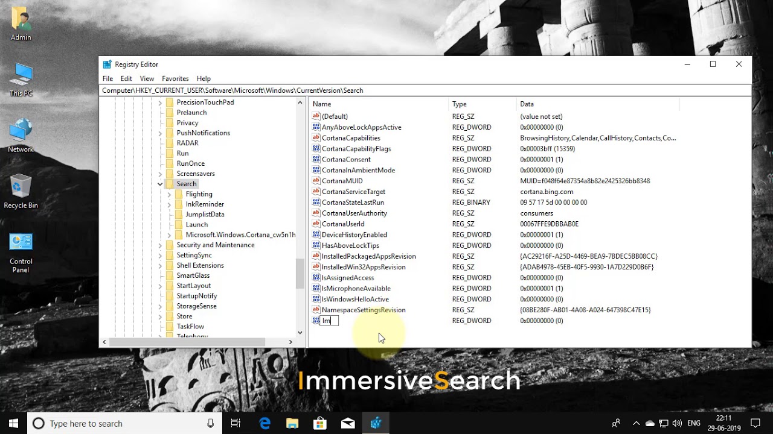Open the File menu
The width and height of the screenshot is (773, 434).
[107, 78]
